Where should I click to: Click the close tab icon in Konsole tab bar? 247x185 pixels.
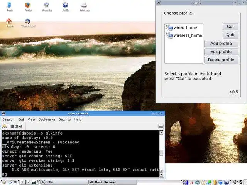(x=161, y=127)
